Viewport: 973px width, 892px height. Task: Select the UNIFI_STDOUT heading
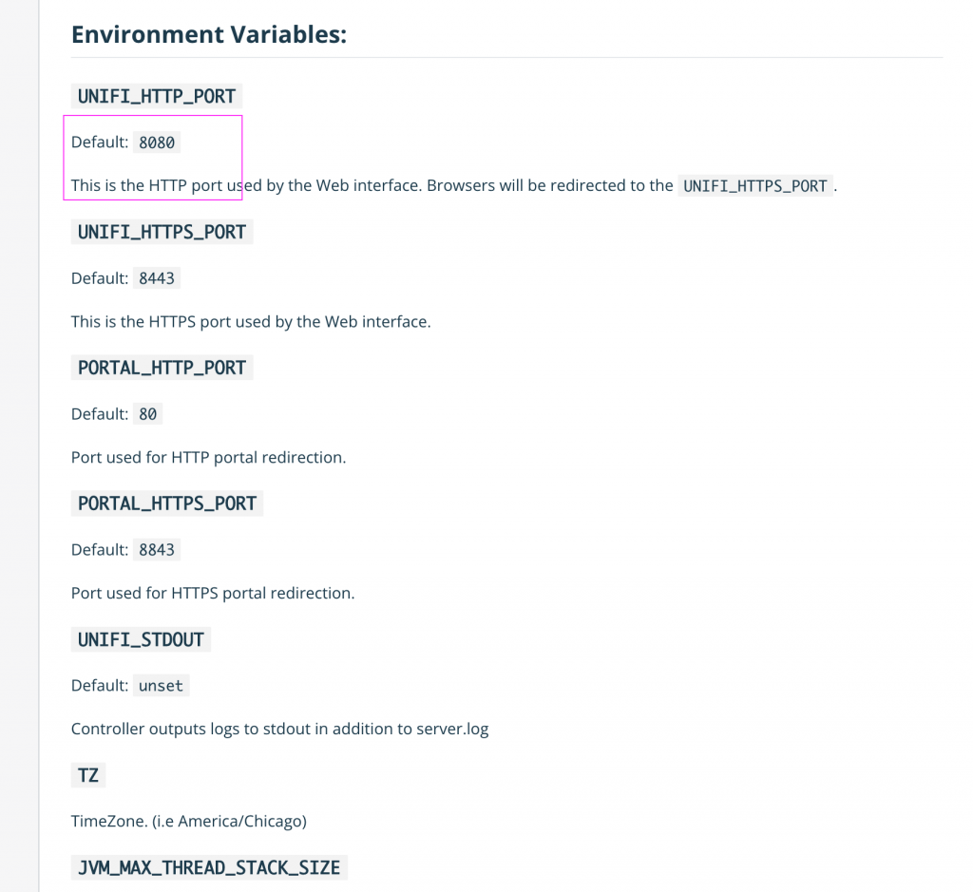(x=141, y=639)
